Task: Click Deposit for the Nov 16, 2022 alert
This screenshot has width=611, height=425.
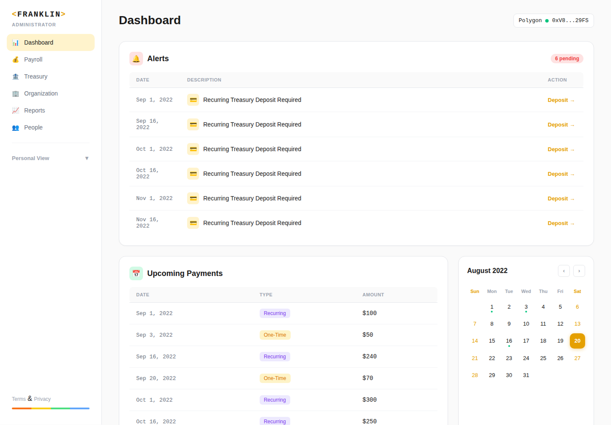Action: (561, 223)
